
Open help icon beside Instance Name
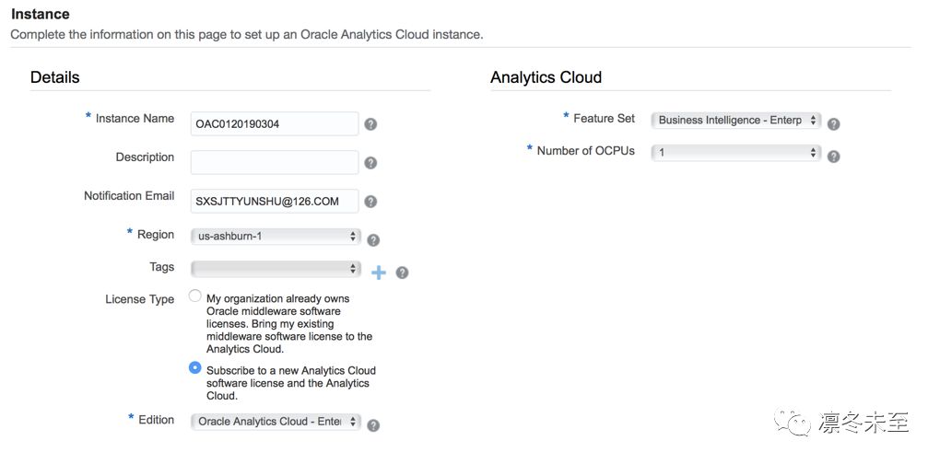coord(370,124)
